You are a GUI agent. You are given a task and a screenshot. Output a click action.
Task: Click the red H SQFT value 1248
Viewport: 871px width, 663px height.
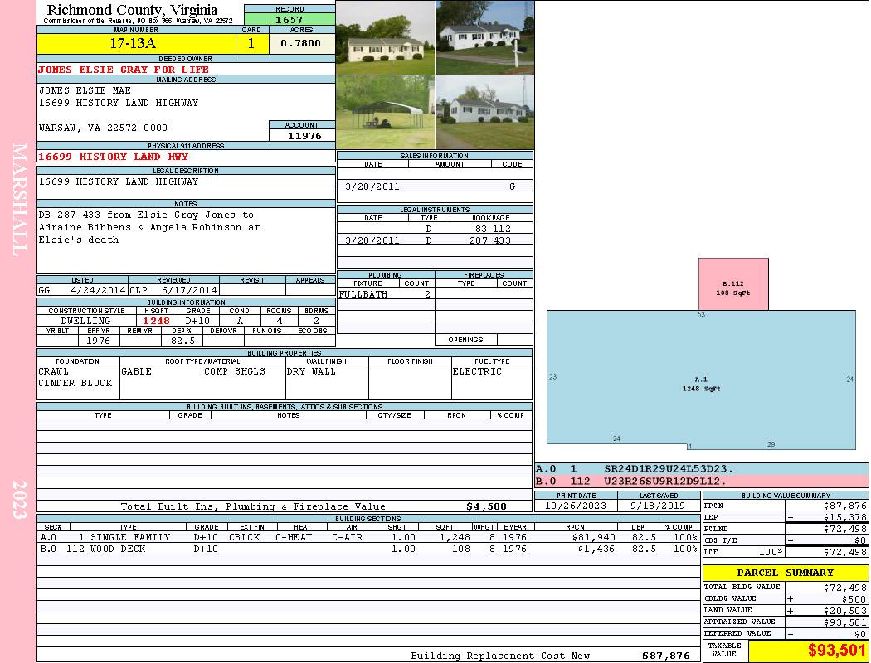pos(156,321)
